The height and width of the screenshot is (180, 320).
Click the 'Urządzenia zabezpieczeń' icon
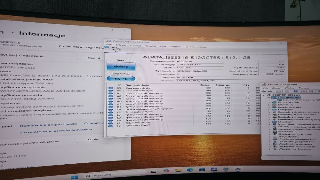(x=275, y=146)
